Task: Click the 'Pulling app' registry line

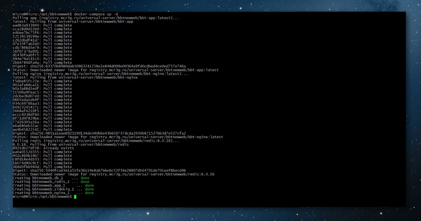Action: [x=96, y=18]
